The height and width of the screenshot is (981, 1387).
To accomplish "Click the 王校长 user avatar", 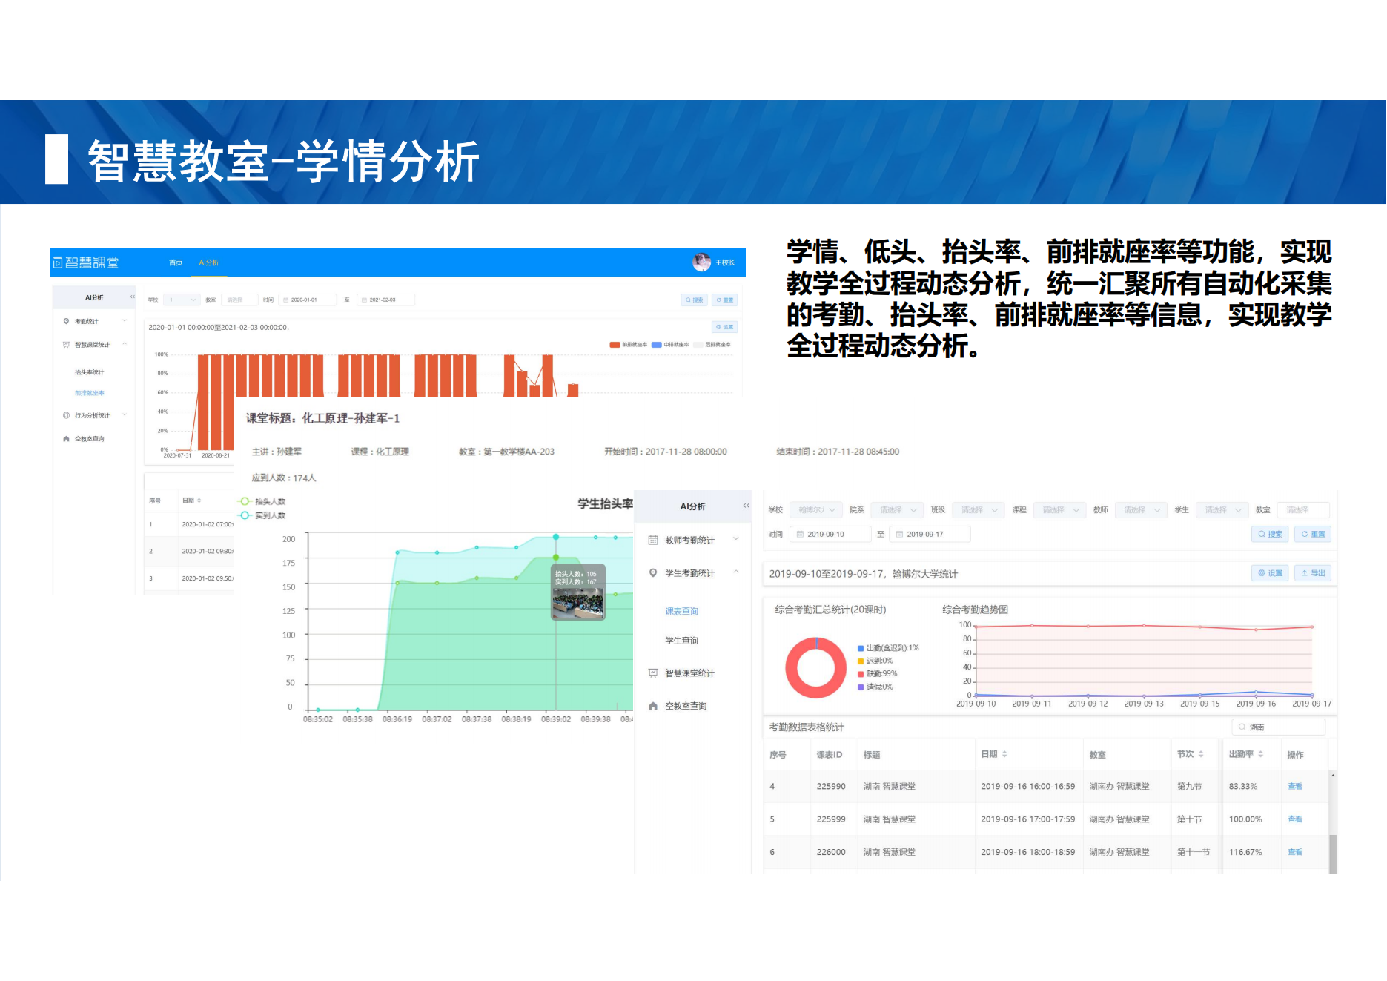I will [701, 262].
